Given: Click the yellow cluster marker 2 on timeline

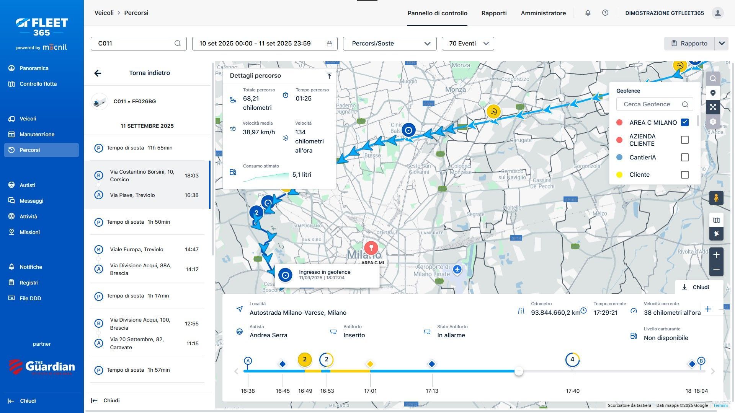Looking at the screenshot, I should click(x=305, y=359).
